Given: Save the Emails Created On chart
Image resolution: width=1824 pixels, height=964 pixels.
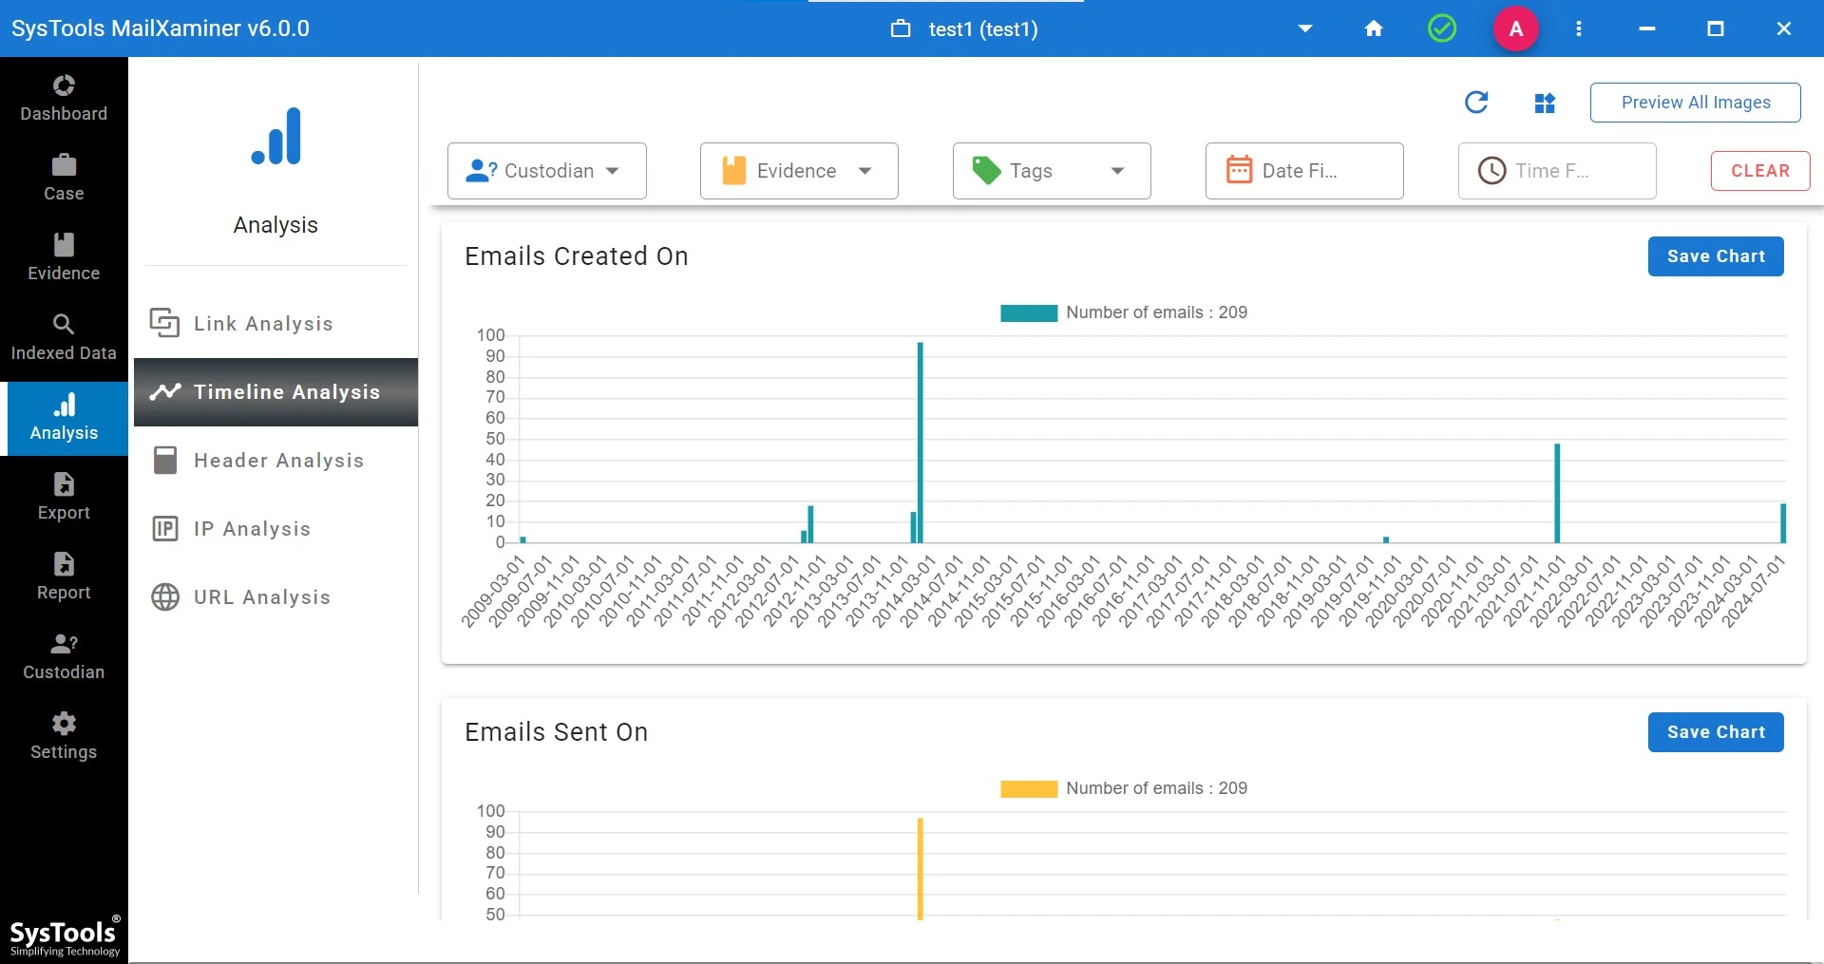Looking at the screenshot, I should (1716, 256).
